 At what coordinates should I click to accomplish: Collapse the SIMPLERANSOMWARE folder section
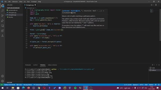click(13, 8)
